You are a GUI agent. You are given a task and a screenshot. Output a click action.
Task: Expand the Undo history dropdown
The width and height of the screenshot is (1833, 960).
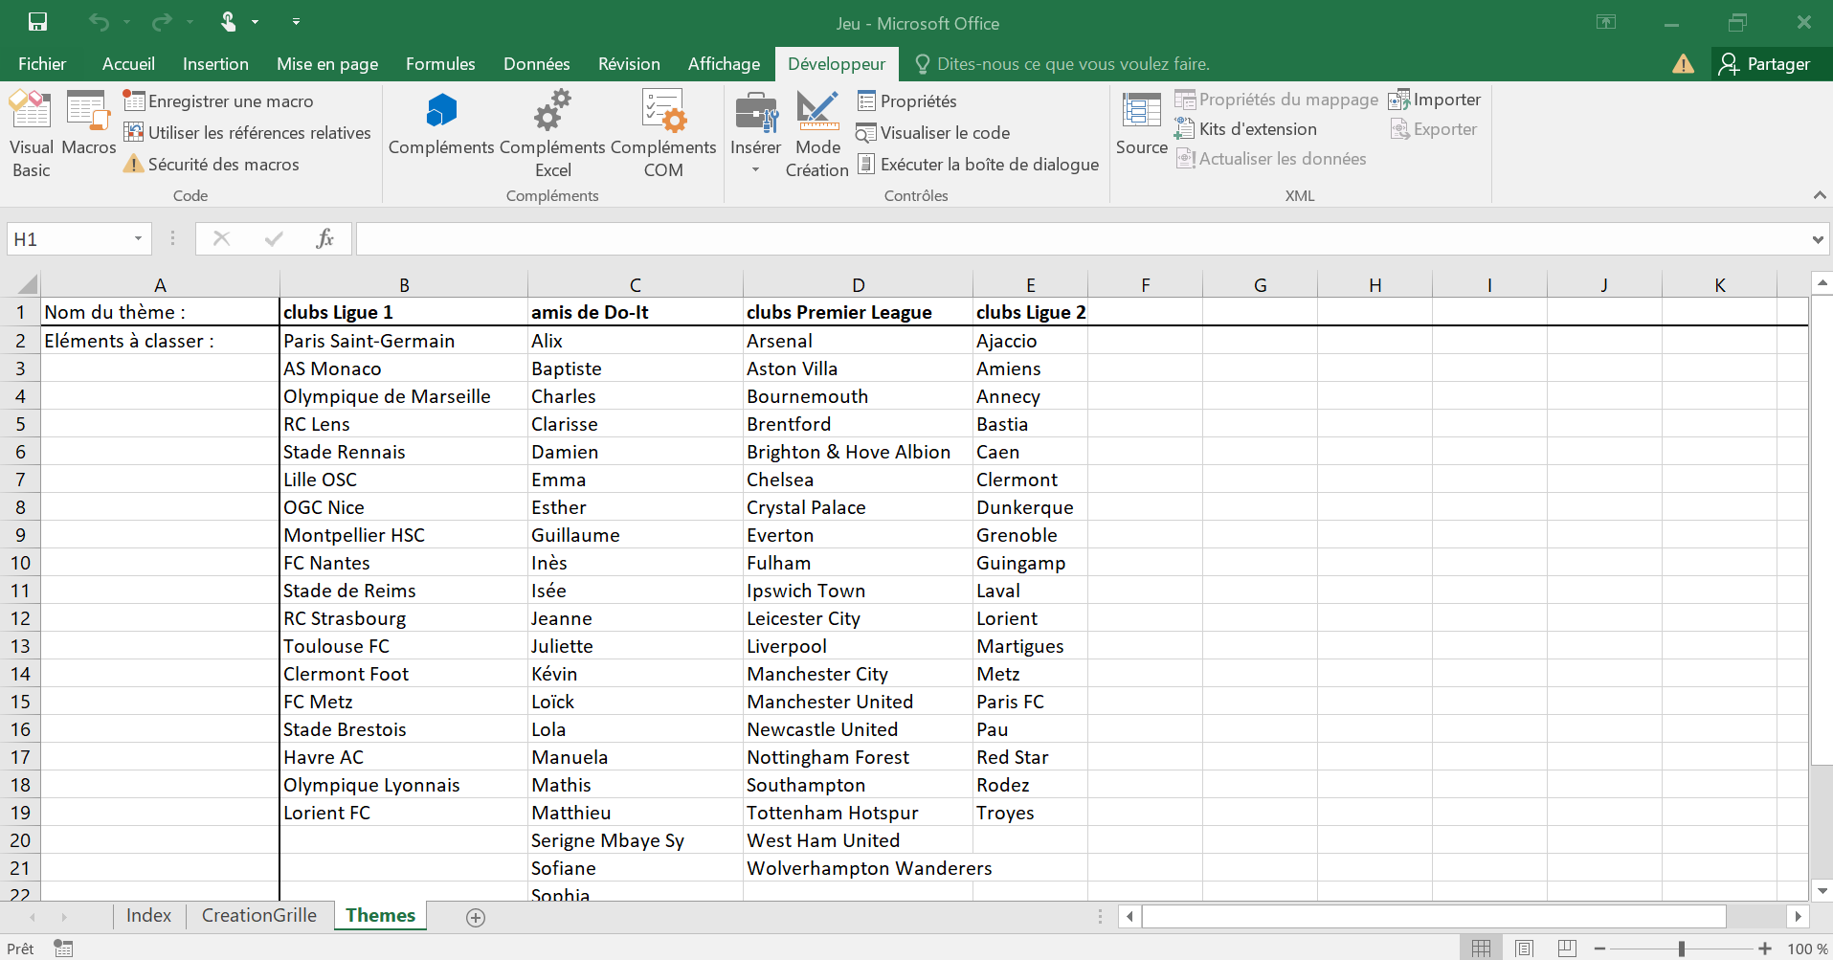click(126, 22)
